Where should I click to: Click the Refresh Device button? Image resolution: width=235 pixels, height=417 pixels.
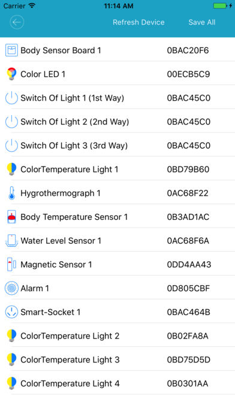[138, 22]
